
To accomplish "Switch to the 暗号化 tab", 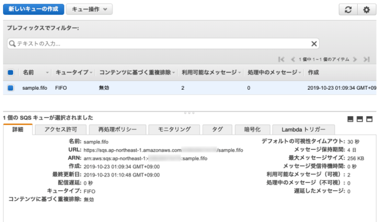I will coord(252,129).
